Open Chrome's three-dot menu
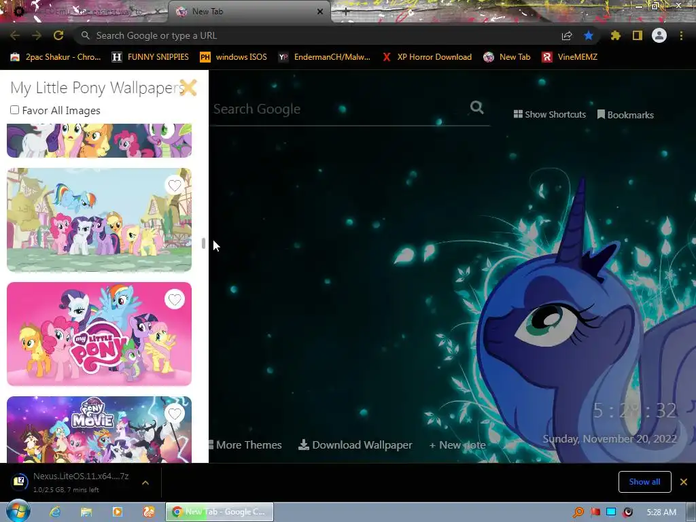Image resolution: width=696 pixels, height=522 pixels. pos(681,35)
